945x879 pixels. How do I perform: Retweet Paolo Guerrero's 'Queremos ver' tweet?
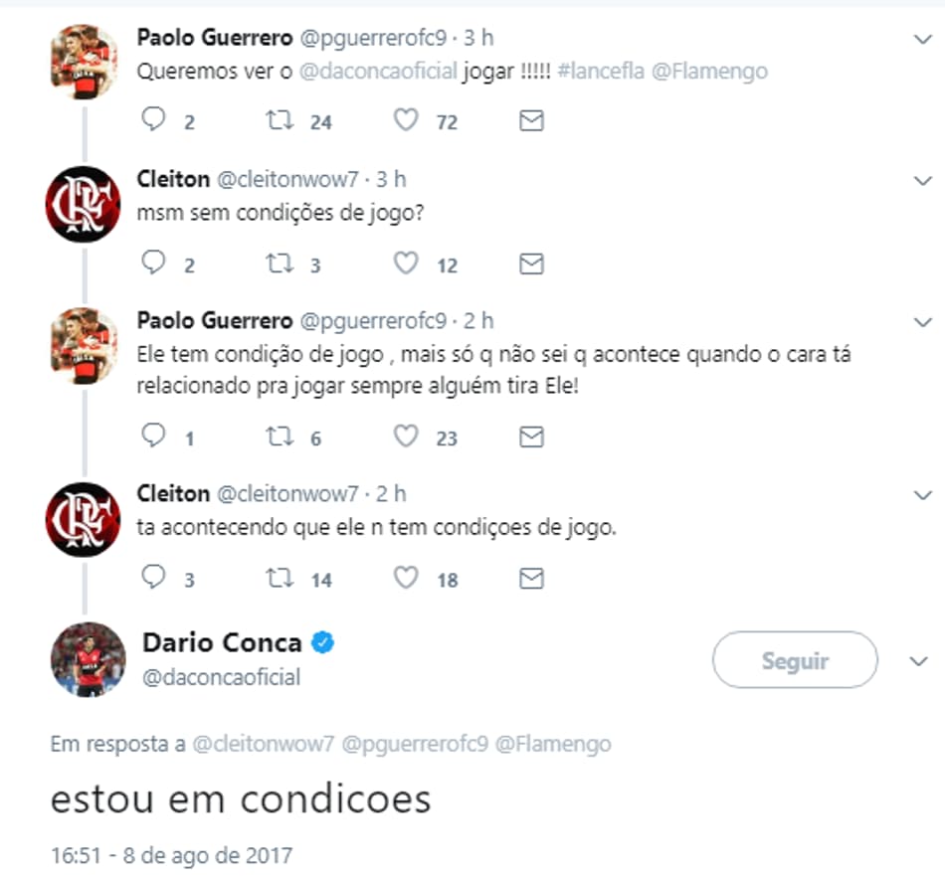[x=279, y=121]
